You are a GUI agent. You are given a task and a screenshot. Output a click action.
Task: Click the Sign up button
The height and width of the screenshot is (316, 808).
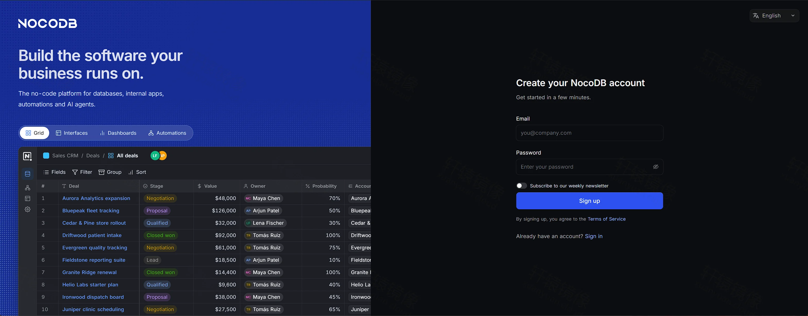tap(589, 201)
